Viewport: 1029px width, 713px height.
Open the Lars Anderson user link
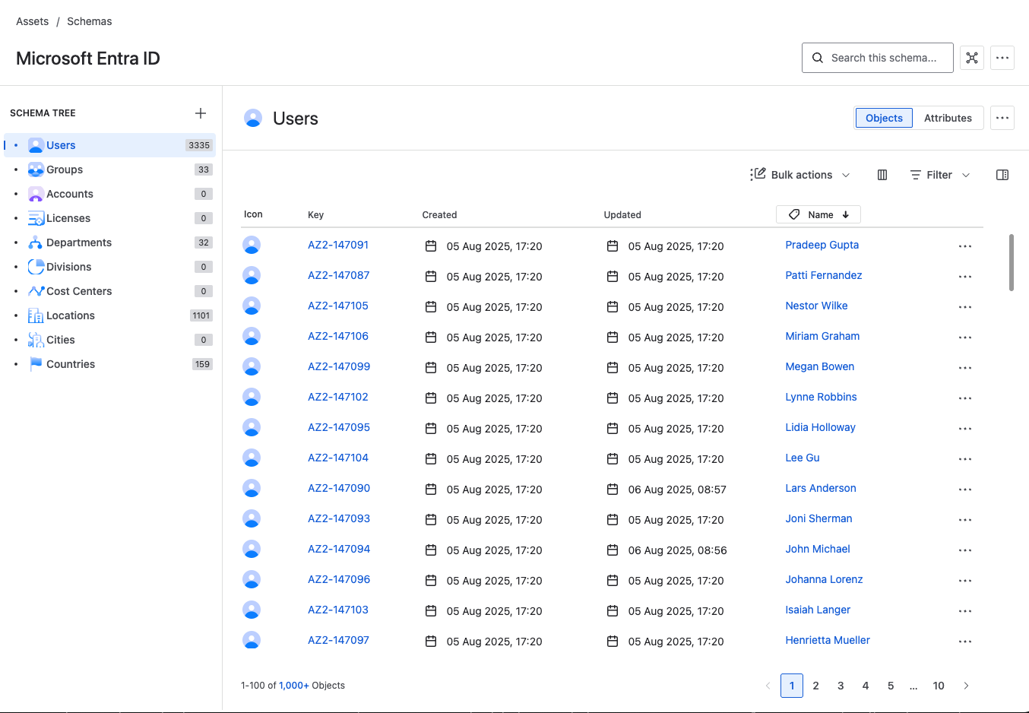click(820, 488)
